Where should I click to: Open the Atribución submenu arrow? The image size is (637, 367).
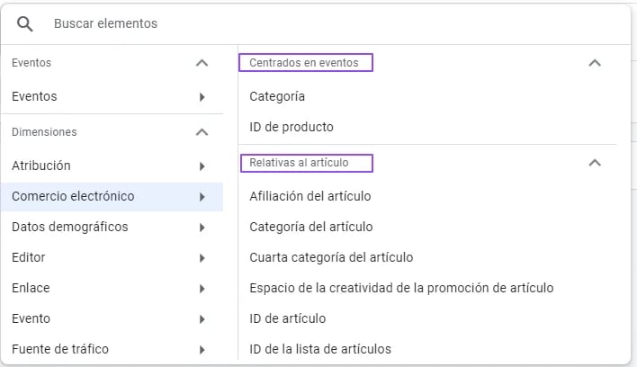[202, 166]
